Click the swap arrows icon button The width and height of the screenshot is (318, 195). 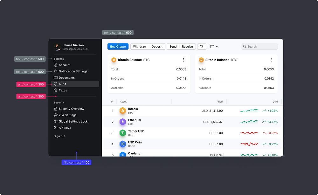[202, 46]
